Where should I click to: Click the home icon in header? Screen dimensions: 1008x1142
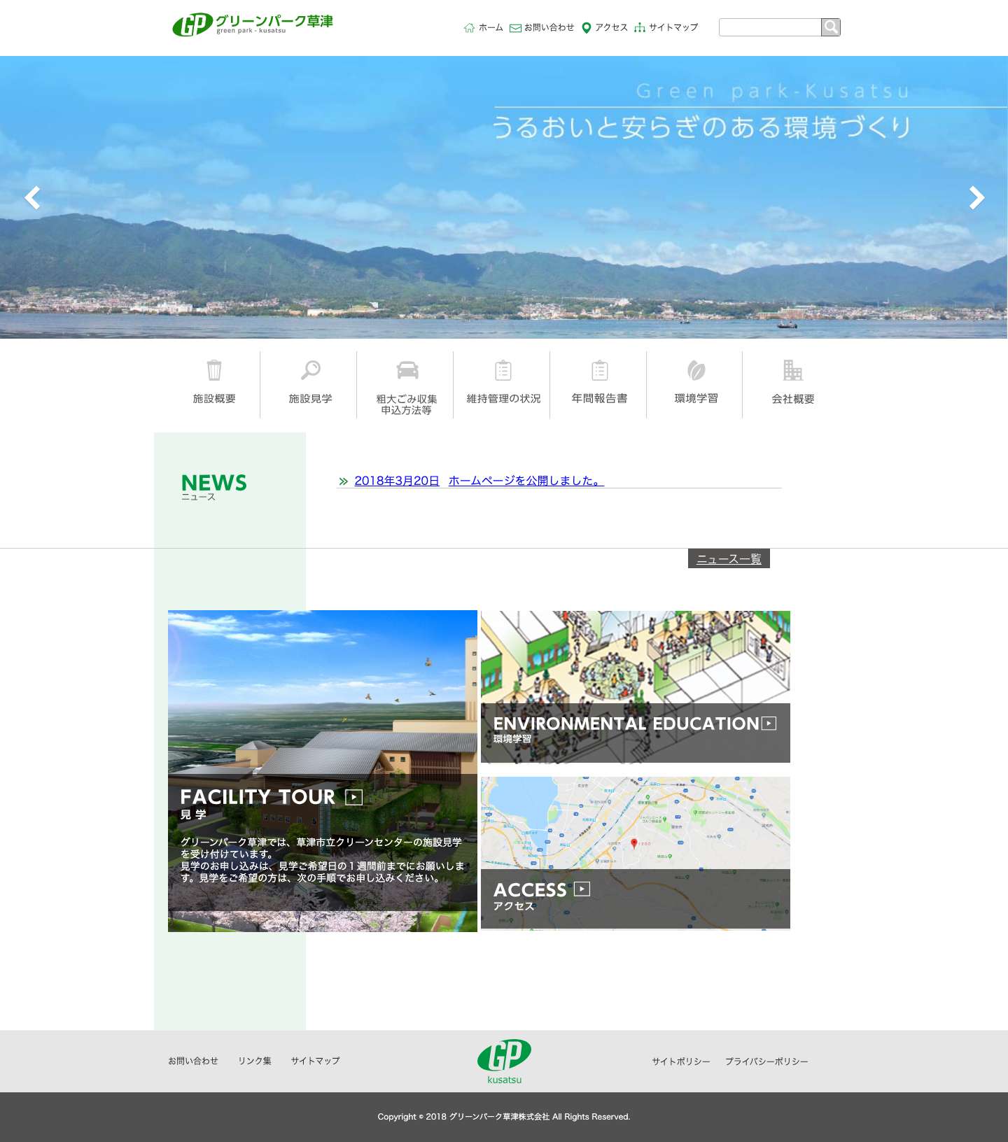[469, 28]
